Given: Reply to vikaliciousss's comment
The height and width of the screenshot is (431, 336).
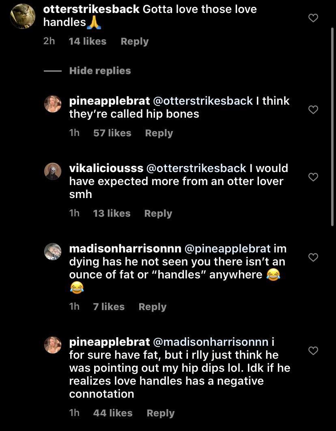Looking at the screenshot, I should (158, 213).
